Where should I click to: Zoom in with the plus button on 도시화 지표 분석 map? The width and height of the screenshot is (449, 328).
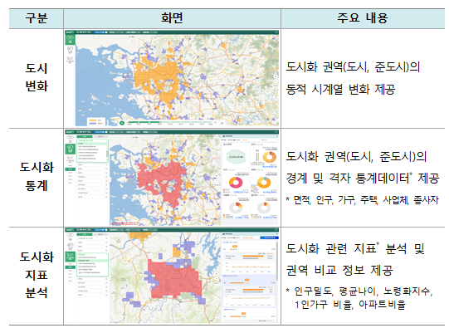pyautogui.click(x=217, y=273)
